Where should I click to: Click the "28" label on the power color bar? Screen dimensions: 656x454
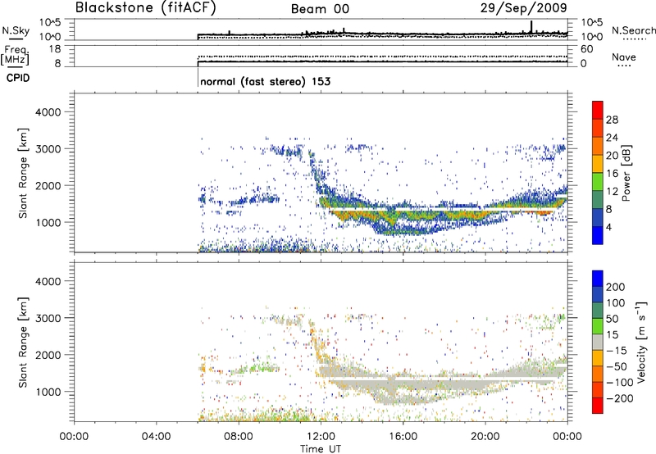612,120
